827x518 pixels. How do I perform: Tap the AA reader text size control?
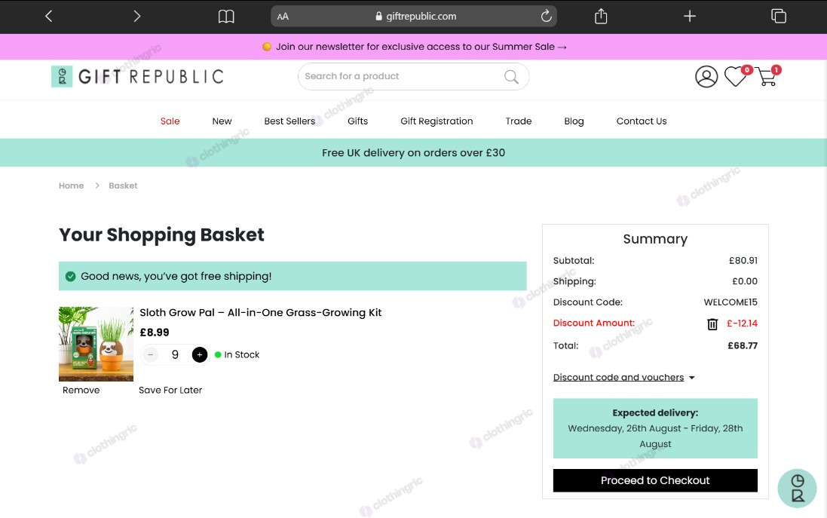tap(283, 17)
